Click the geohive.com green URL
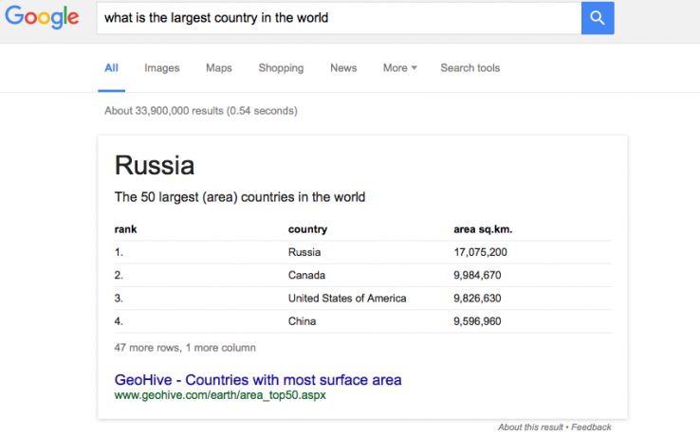The image size is (700, 436). pyautogui.click(x=220, y=395)
